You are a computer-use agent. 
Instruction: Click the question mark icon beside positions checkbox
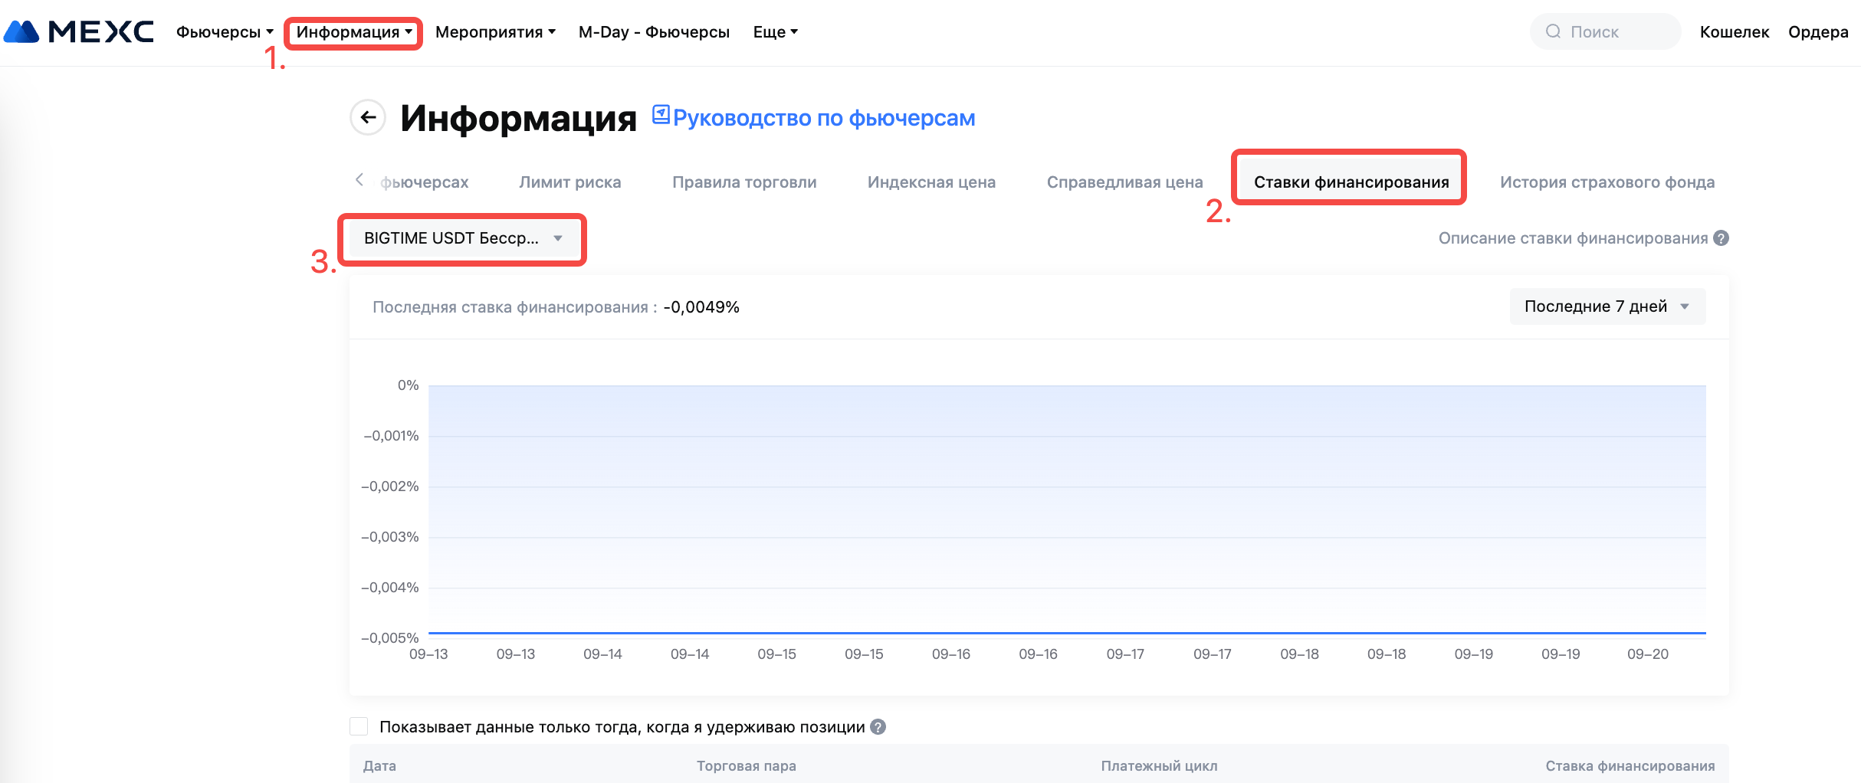click(878, 727)
